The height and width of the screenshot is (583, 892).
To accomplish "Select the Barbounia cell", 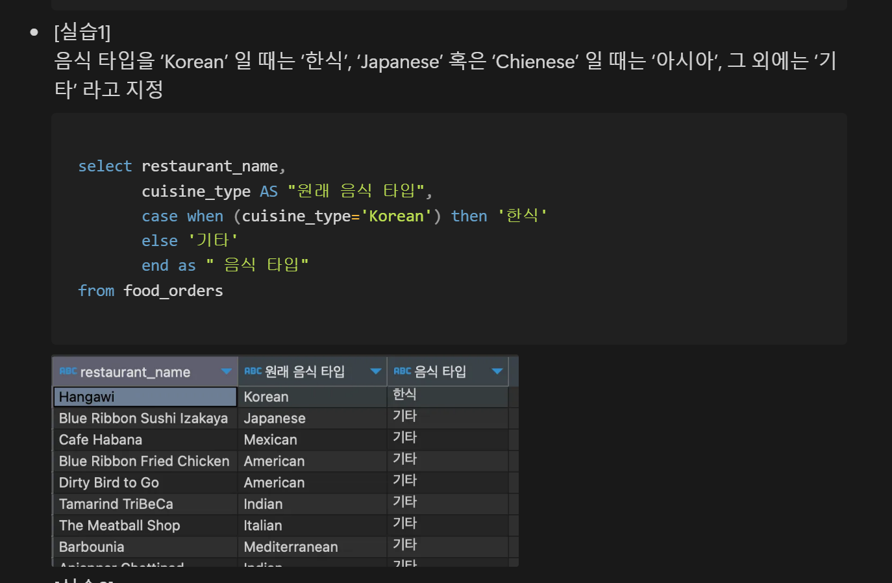I will tap(145, 547).
